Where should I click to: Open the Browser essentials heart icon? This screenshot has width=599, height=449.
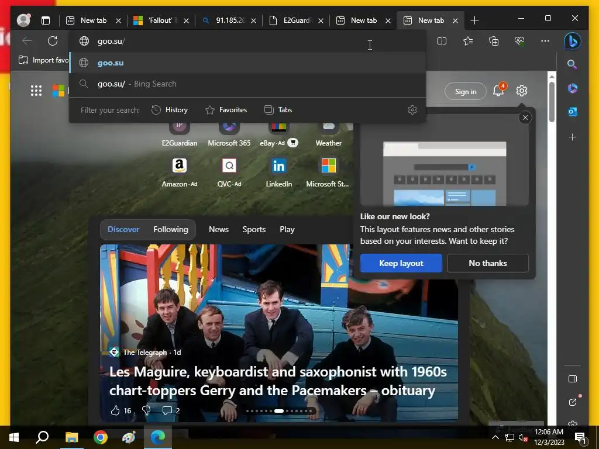(x=519, y=41)
